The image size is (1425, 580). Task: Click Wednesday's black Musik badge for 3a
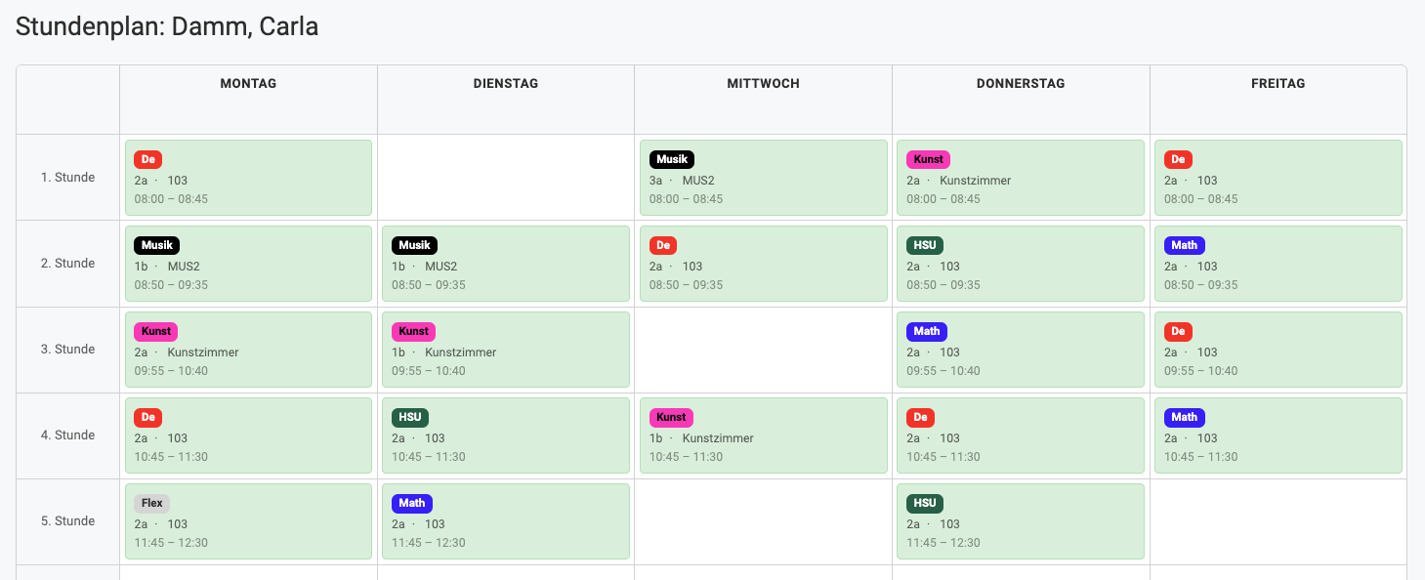tap(672, 159)
